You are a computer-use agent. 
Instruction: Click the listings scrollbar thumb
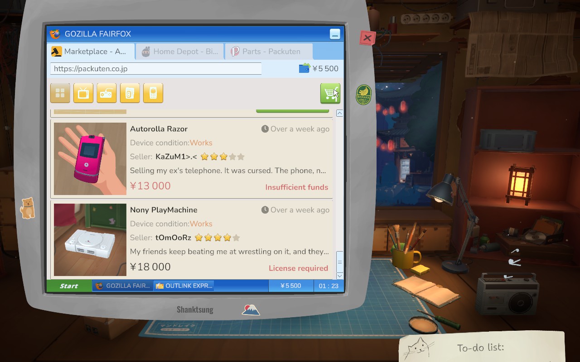[x=340, y=261]
